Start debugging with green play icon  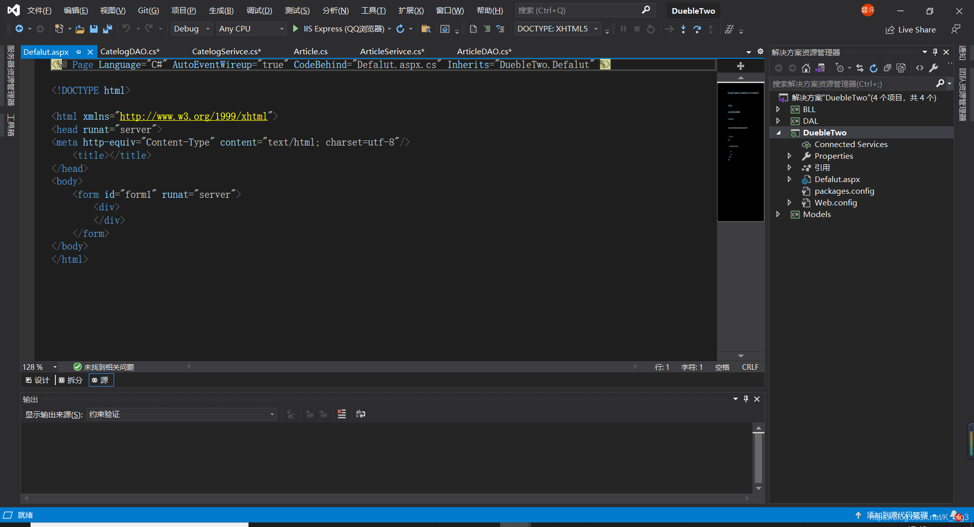coord(295,29)
